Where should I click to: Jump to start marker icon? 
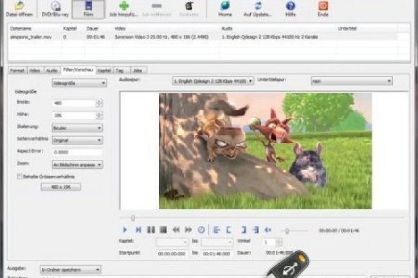[217, 230]
